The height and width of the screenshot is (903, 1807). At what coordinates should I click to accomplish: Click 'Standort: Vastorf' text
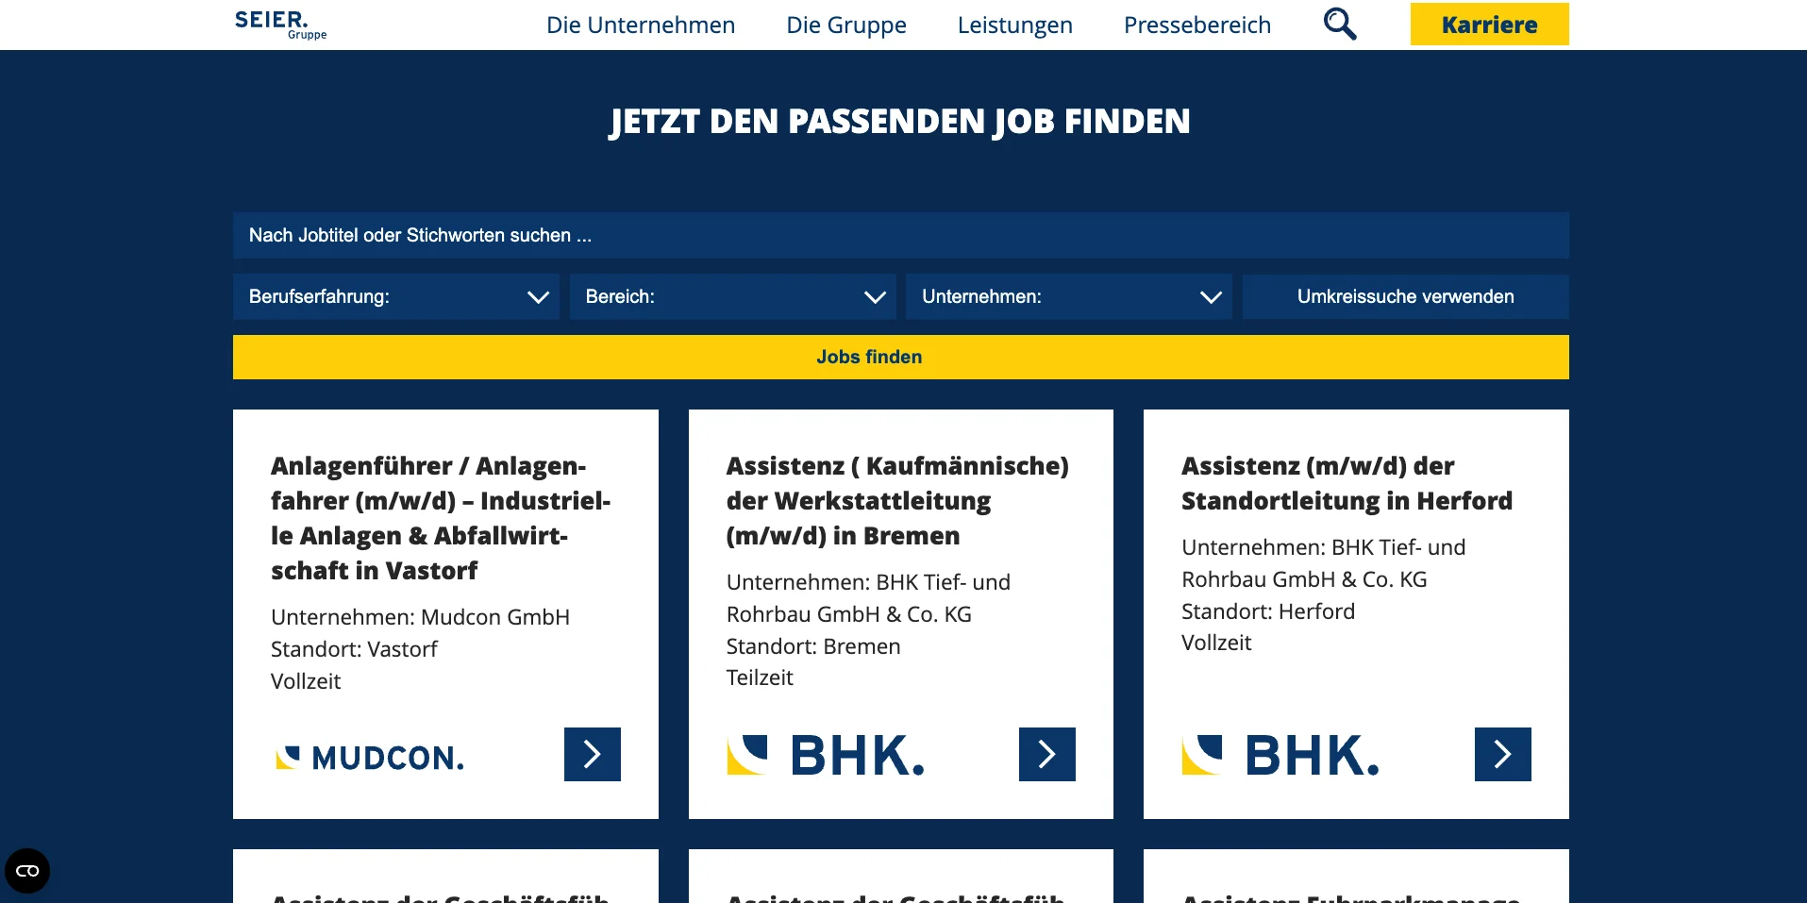point(354,649)
